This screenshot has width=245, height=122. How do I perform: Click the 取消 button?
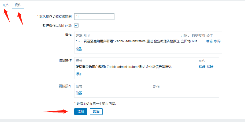[x=96, y=112]
